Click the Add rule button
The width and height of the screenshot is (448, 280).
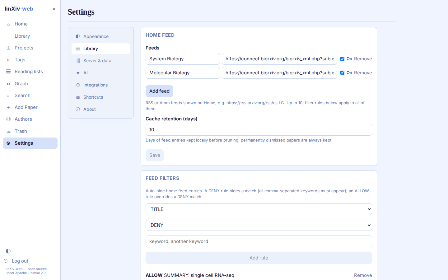pos(259,258)
